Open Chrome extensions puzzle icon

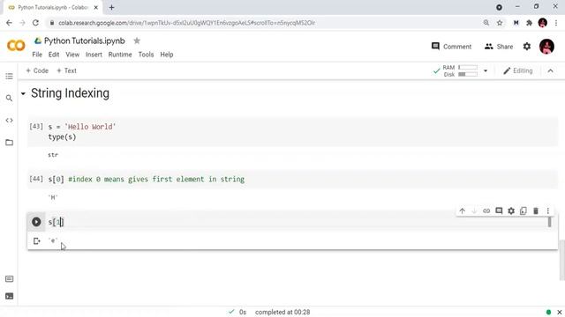529,23
